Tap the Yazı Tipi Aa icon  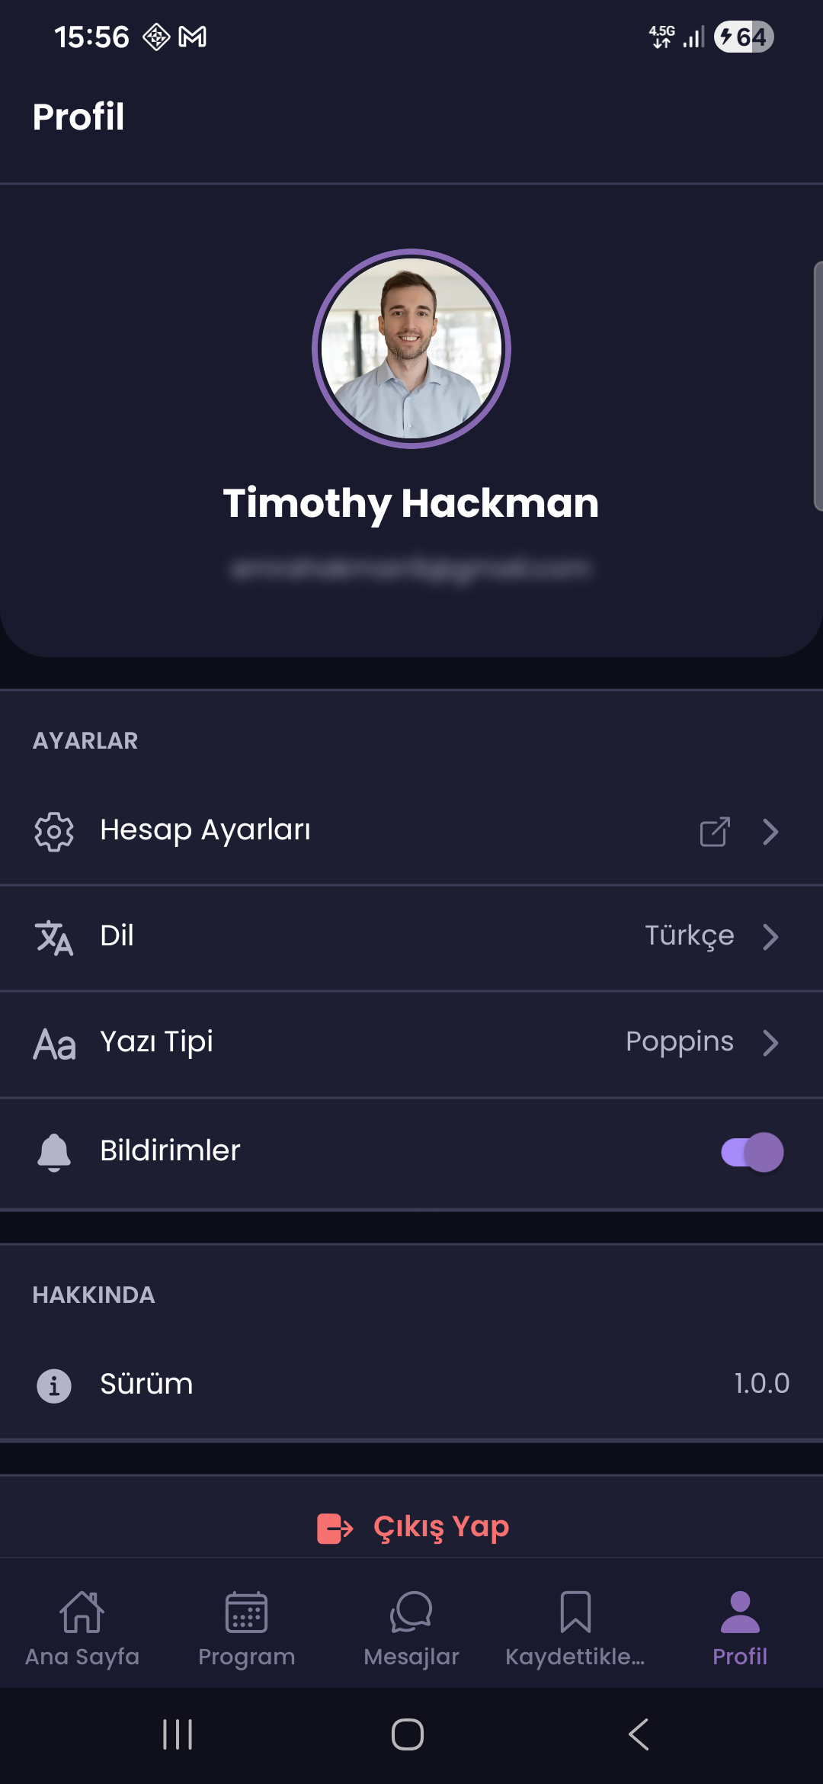click(x=54, y=1044)
